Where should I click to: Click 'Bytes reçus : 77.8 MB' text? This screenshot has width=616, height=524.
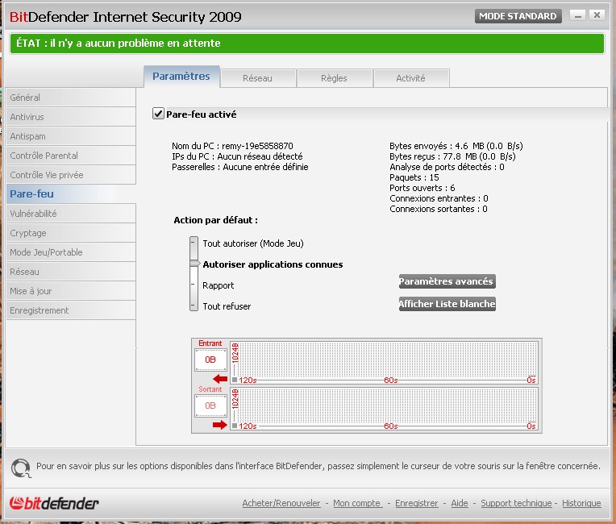click(x=452, y=156)
